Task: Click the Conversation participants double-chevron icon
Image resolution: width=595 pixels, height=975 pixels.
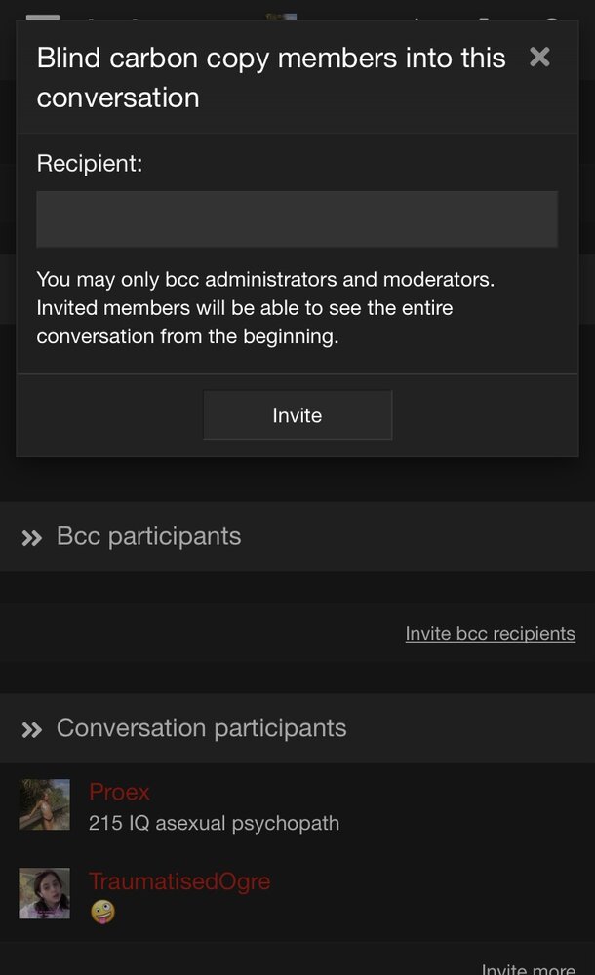Action: click(32, 730)
